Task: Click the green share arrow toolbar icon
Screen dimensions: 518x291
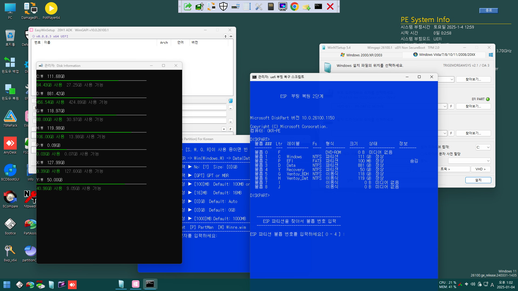Action: tap(188, 6)
